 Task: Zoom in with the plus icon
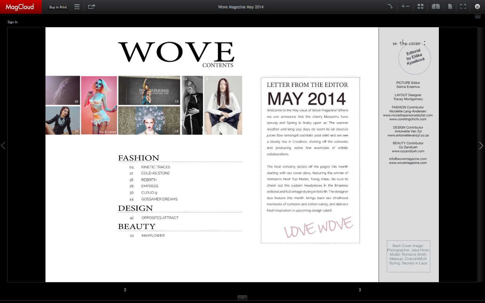pos(403,6)
